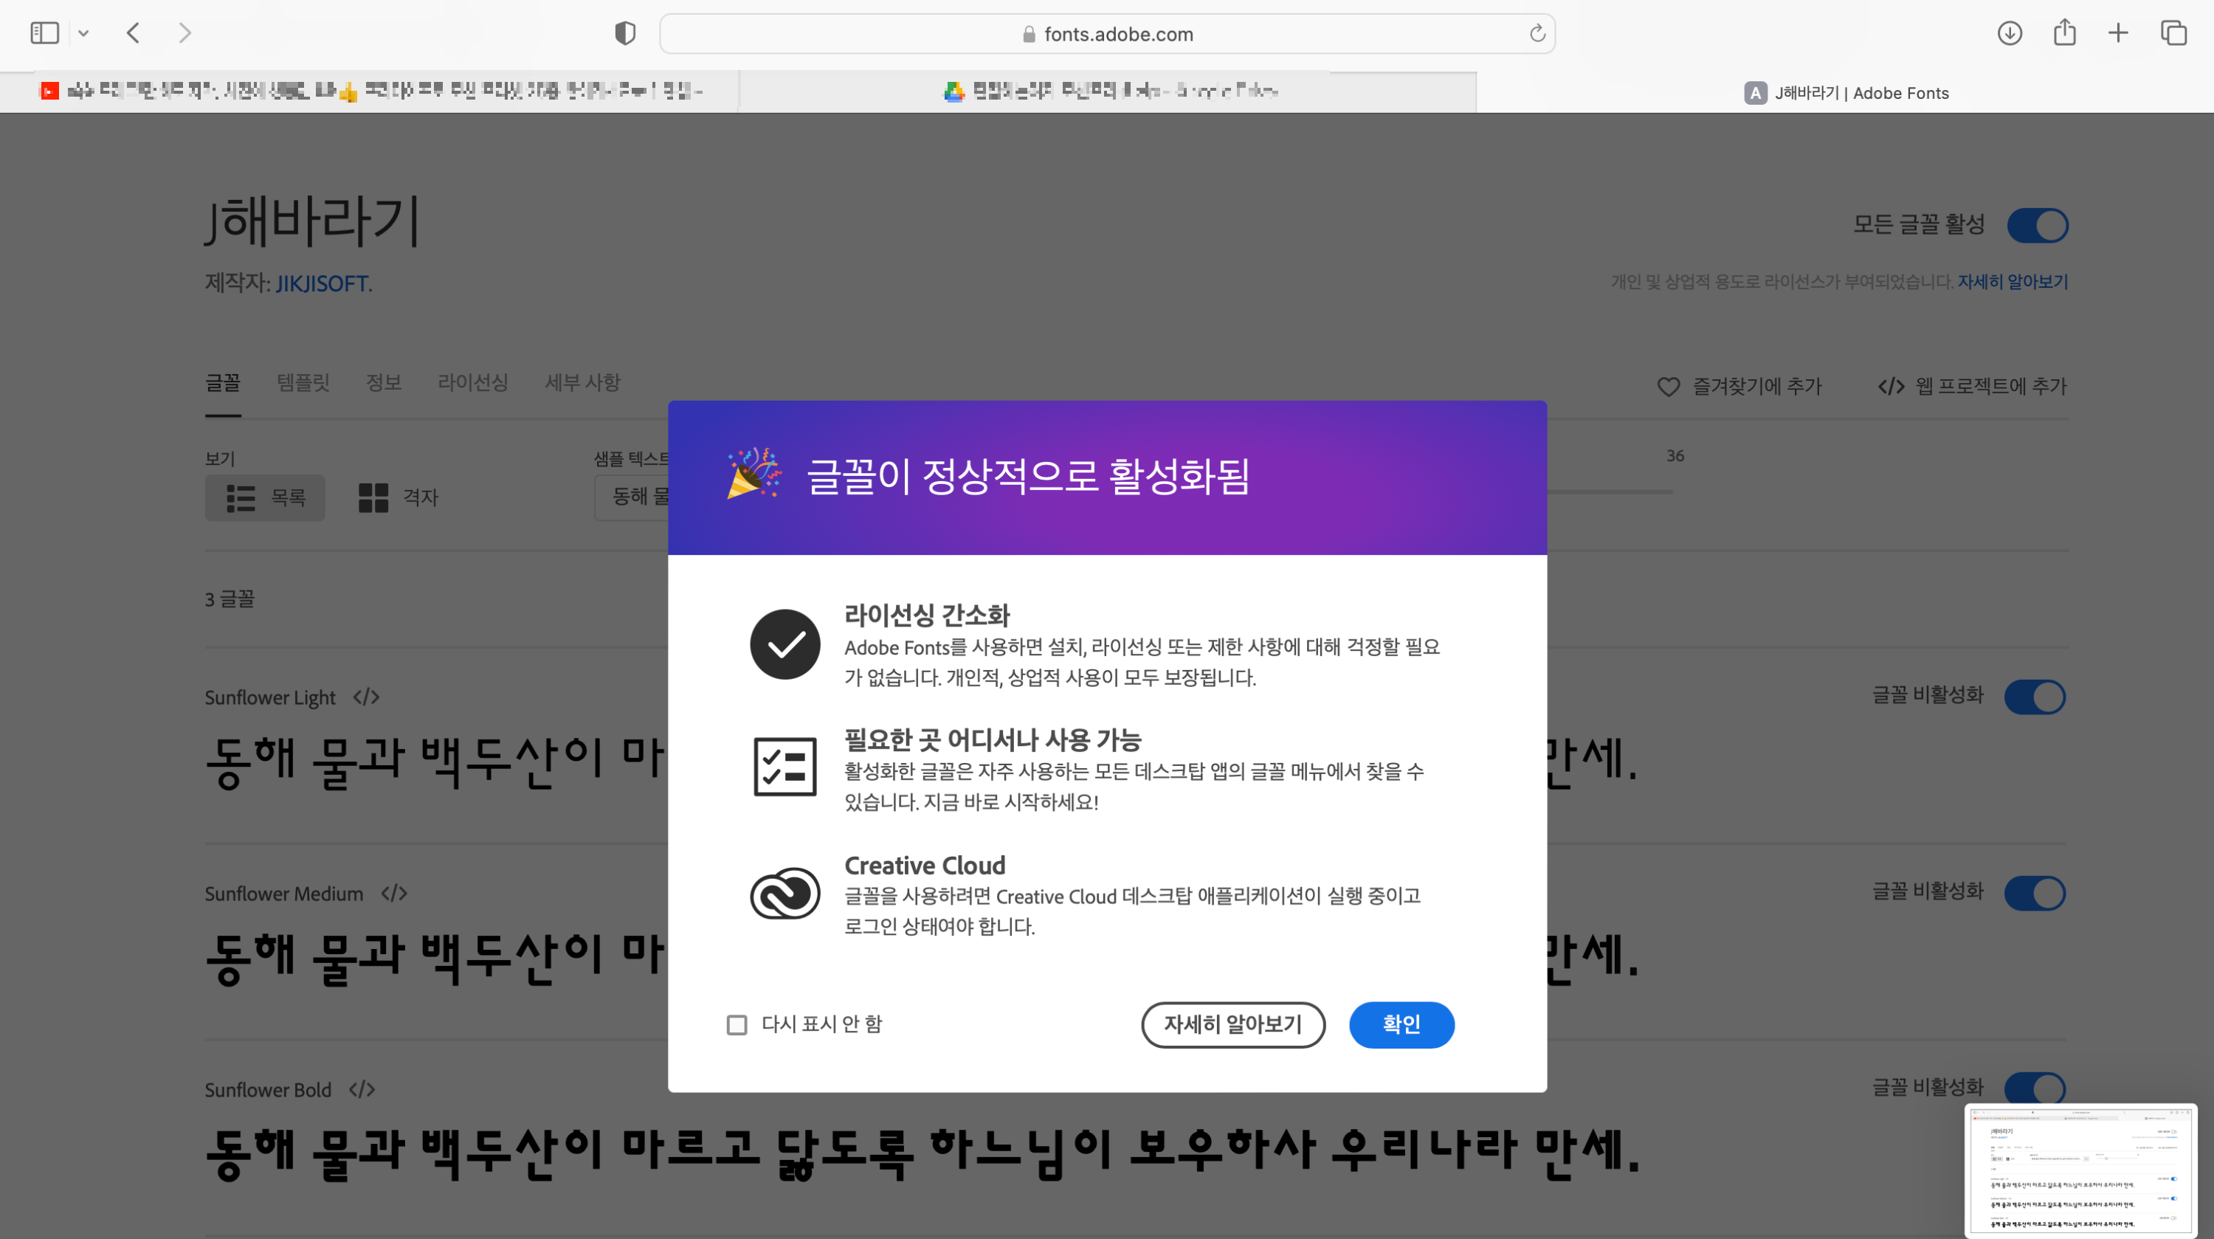Toggle Sunflower Medium activation switch

(2035, 893)
